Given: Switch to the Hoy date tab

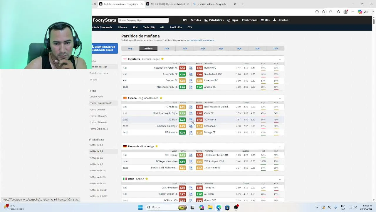Looking at the screenshot, I should click(x=130, y=48).
